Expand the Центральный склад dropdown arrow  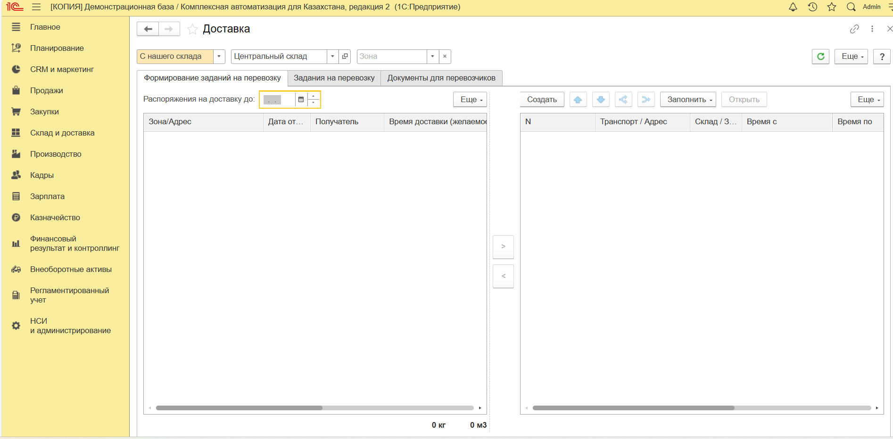(x=332, y=56)
